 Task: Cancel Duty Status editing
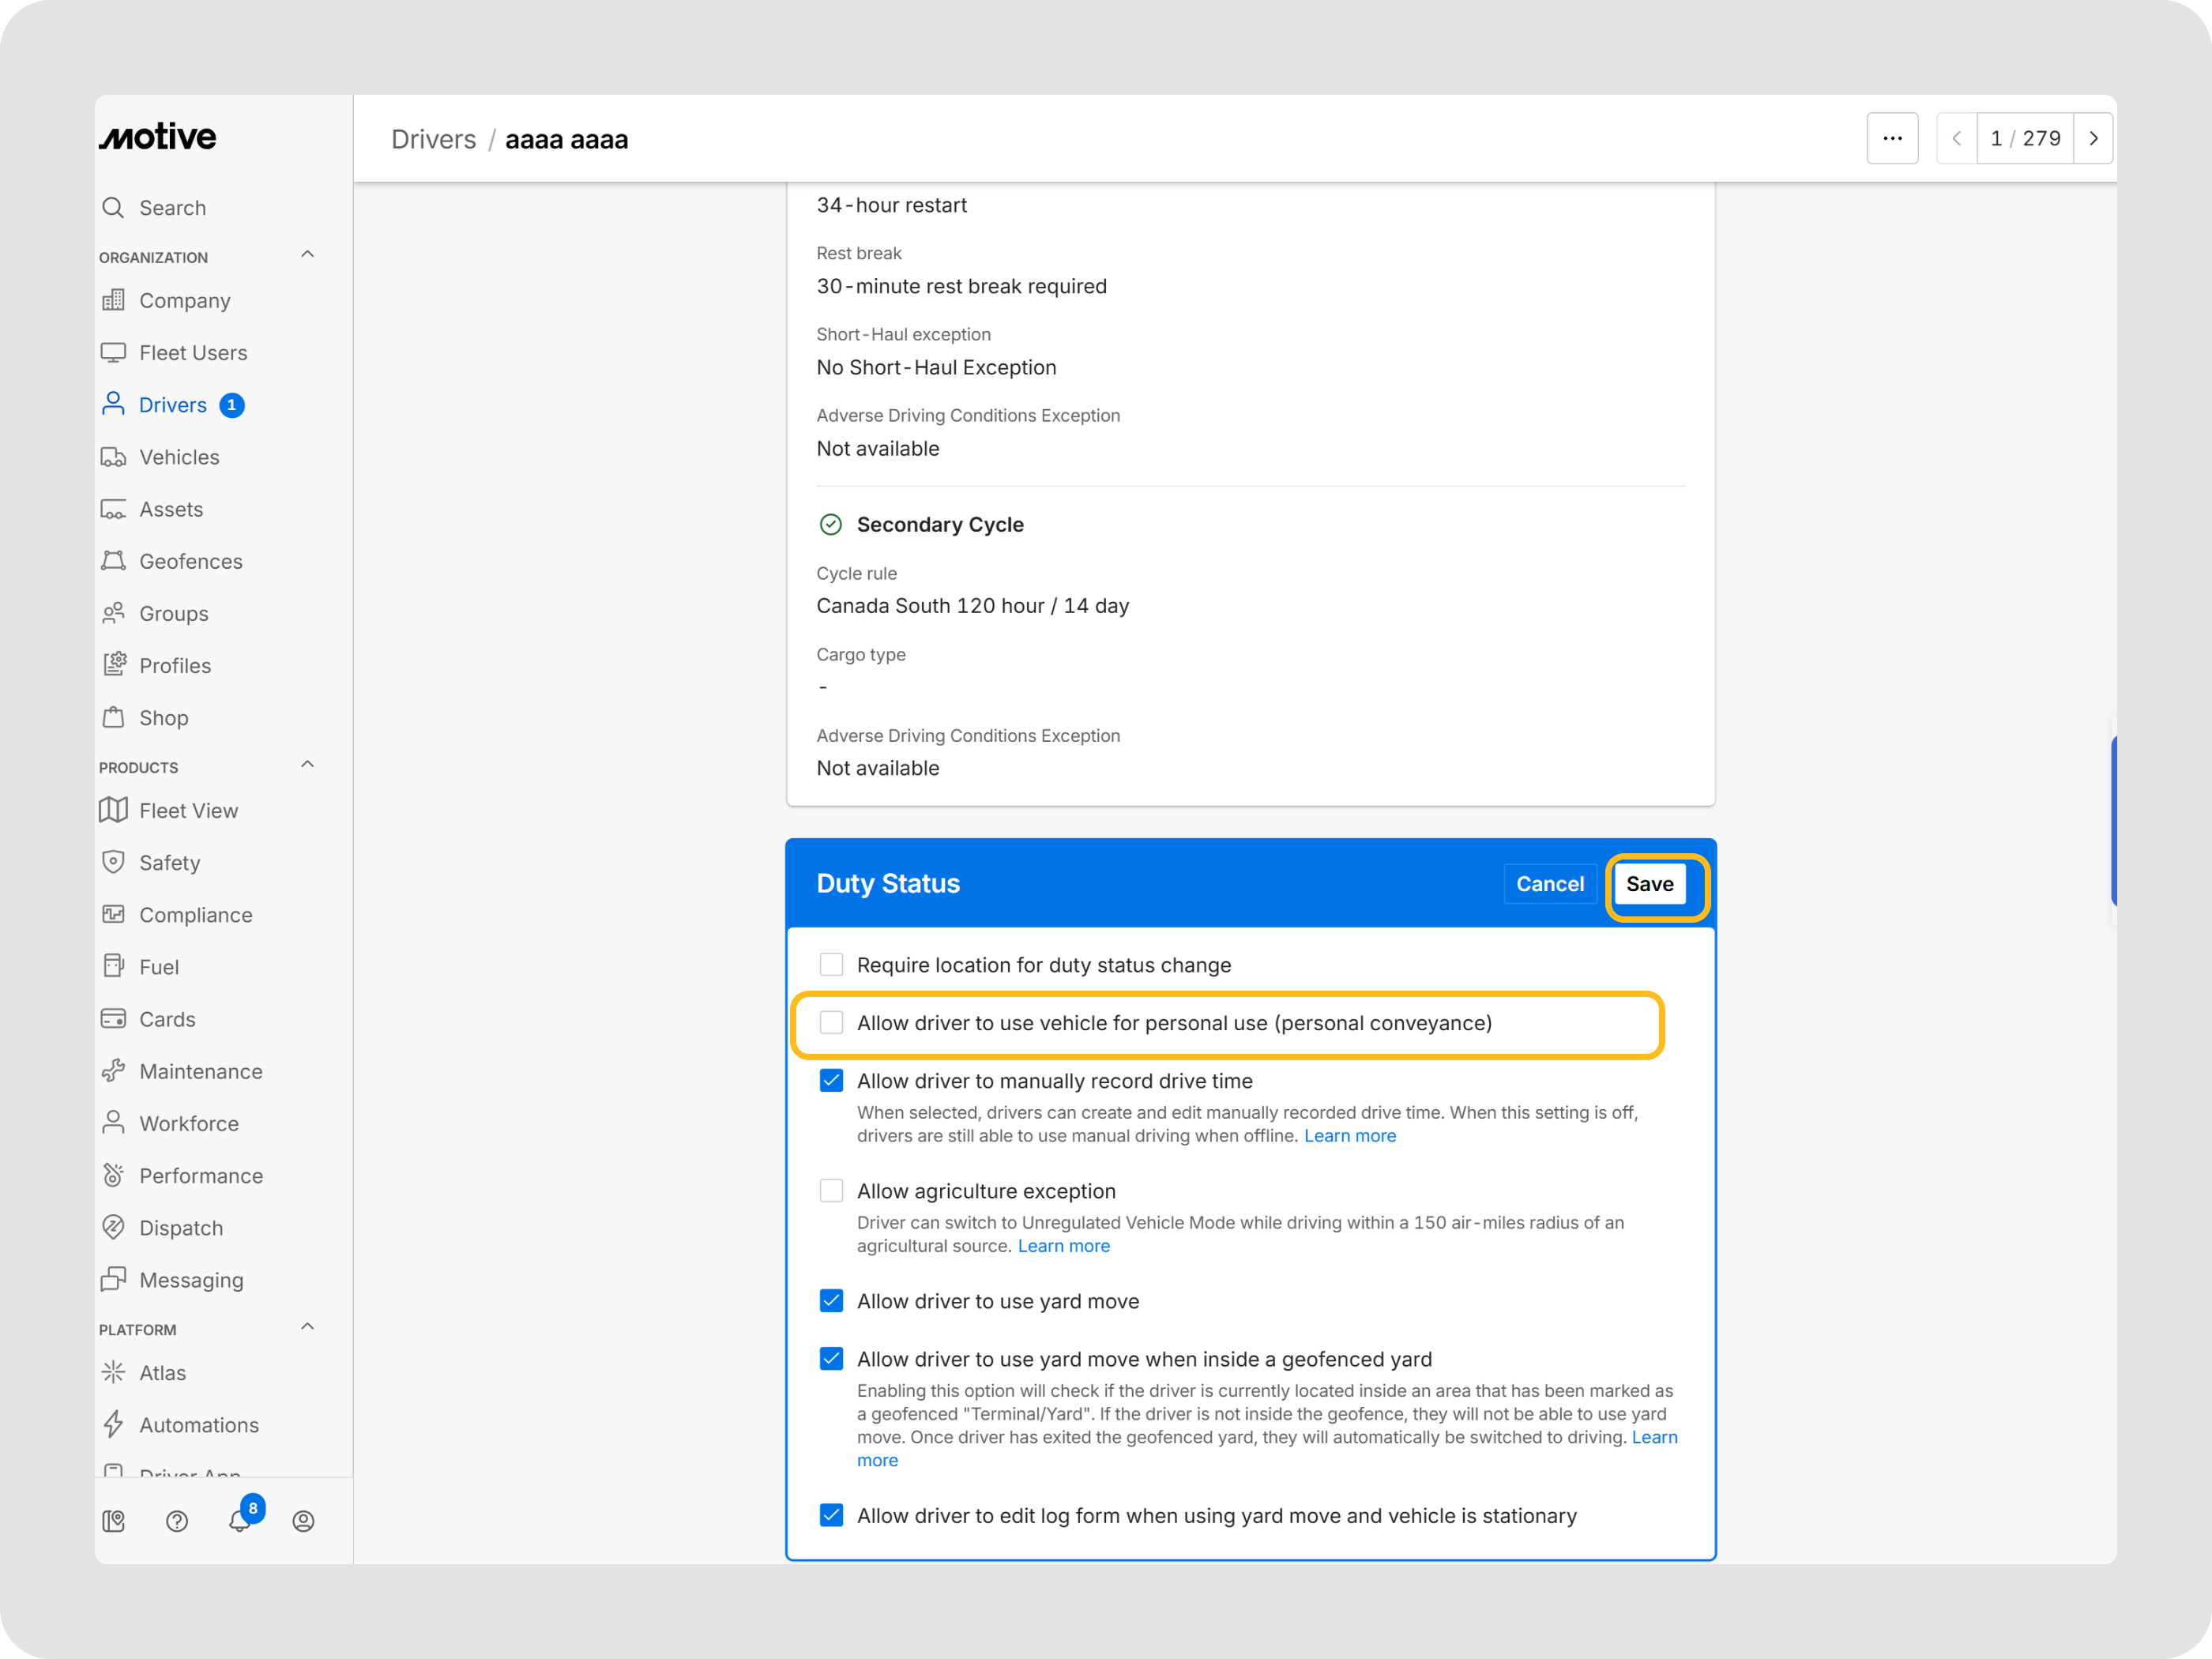1550,884
